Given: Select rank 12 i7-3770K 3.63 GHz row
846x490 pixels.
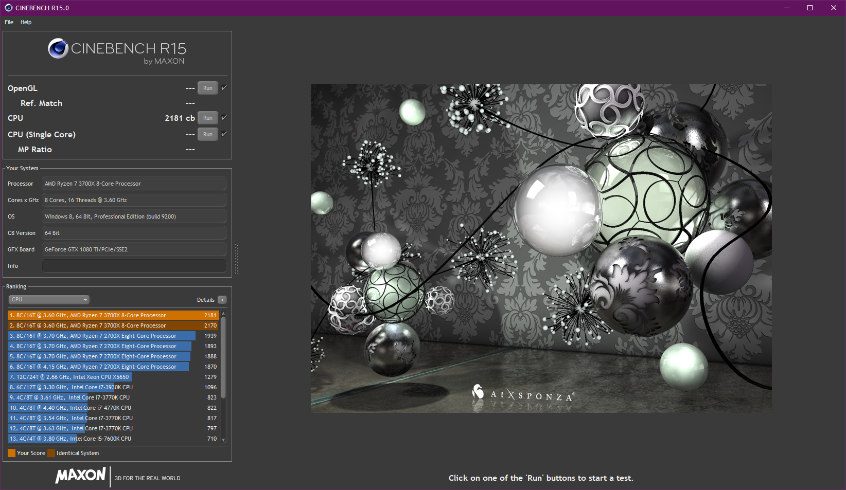Looking at the screenshot, I should pos(113,428).
